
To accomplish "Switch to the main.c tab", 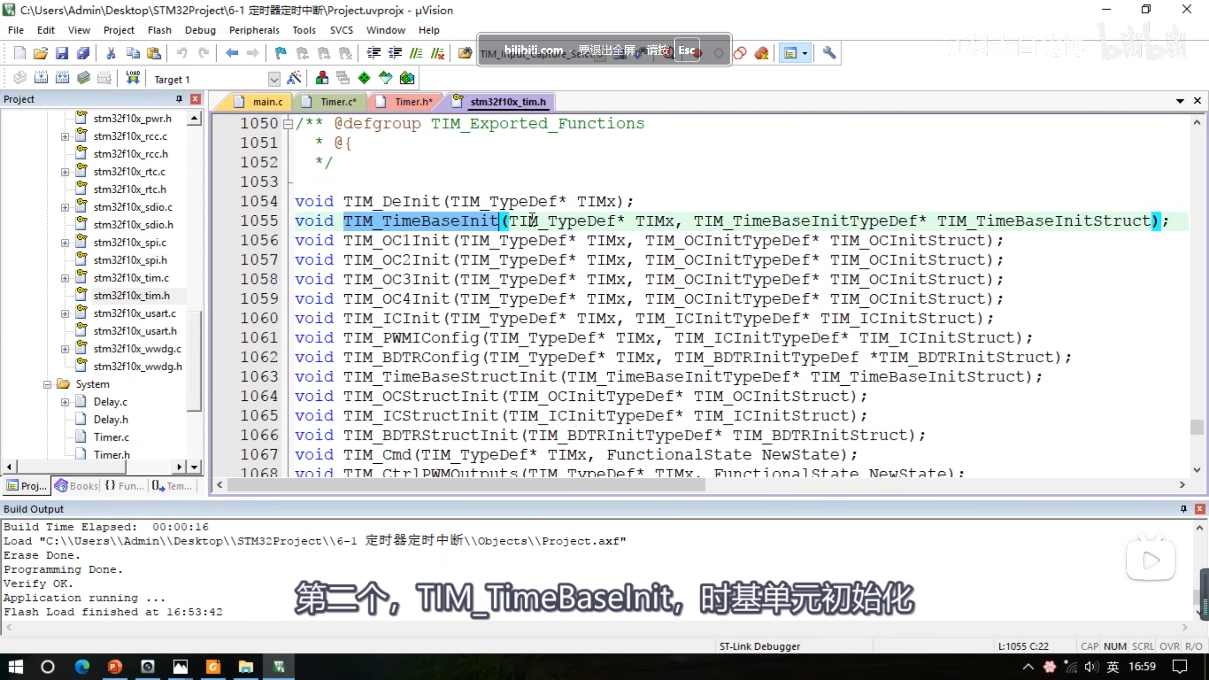I will [267, 102].
